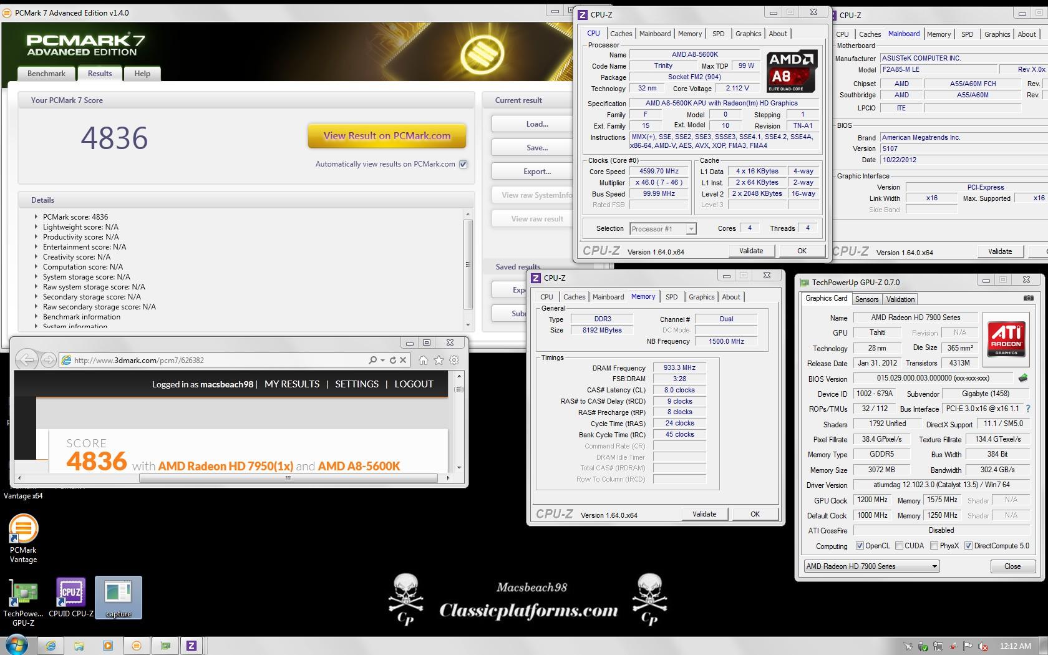Open the AMD Radeon HD 7900 Series dropdown
The image size is (1048, 655).
click(x=871, y=566)
